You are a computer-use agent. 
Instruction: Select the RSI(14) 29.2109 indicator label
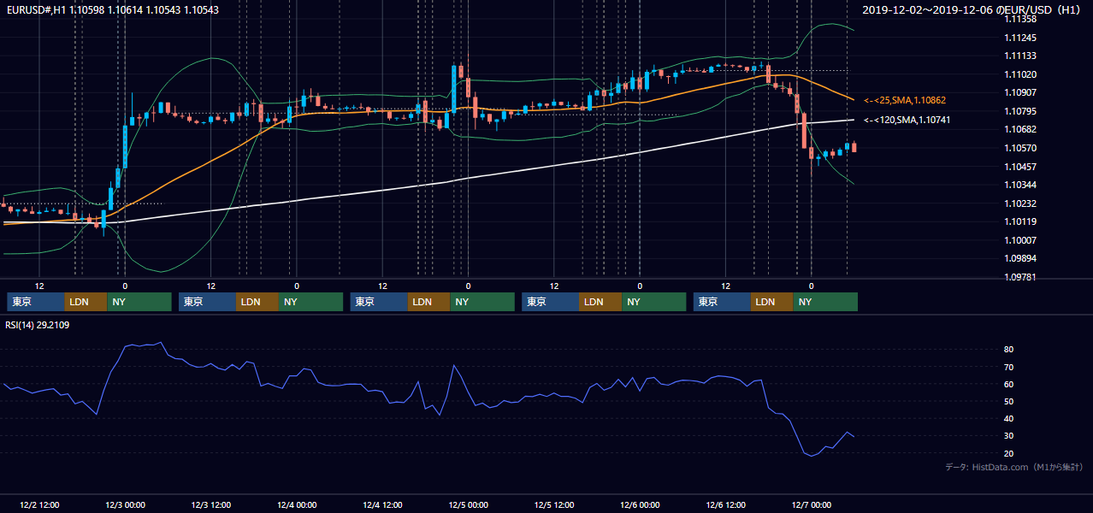tap(37, 325)
